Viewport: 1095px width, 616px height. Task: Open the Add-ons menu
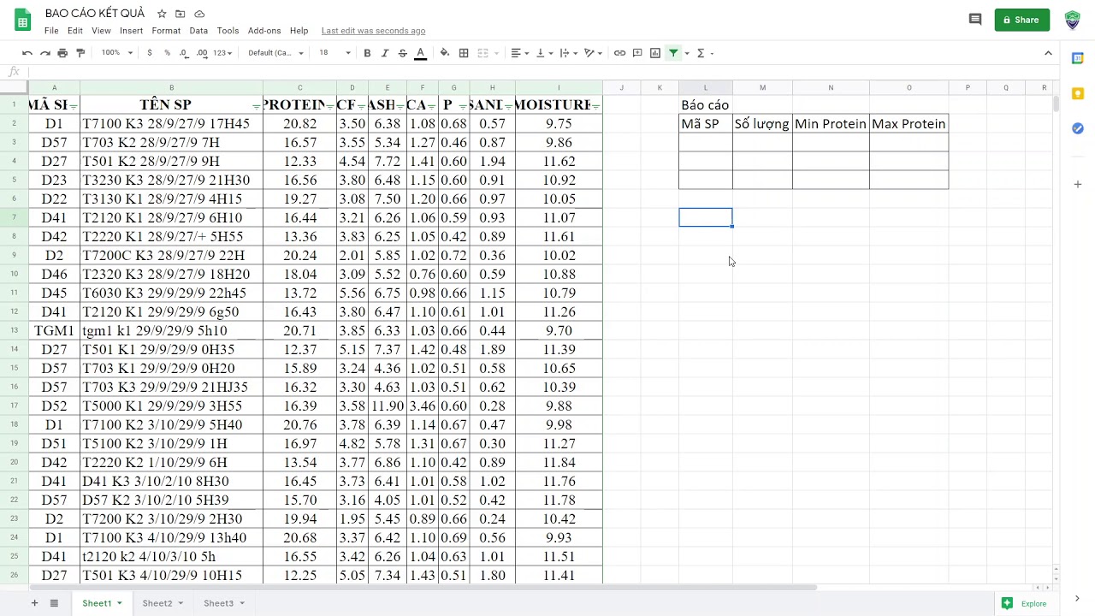click(264, 31)
